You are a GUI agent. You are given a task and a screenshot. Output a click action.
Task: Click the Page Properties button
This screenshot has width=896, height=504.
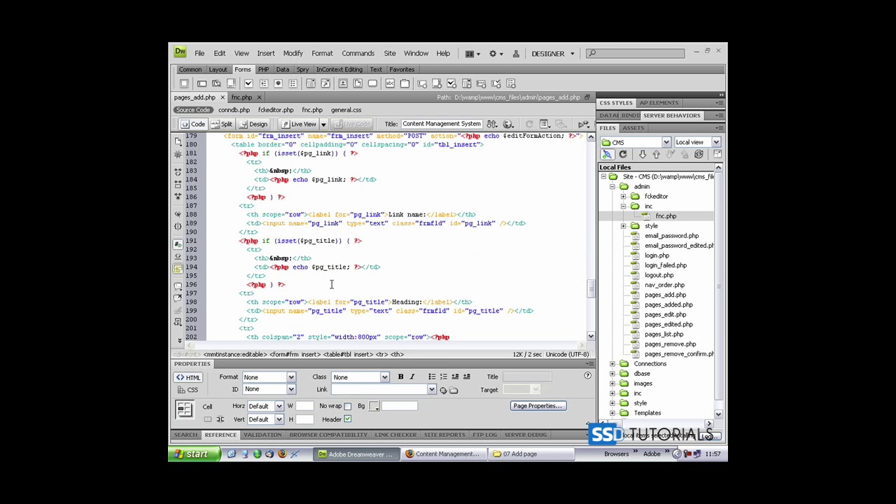click(538, 406)
